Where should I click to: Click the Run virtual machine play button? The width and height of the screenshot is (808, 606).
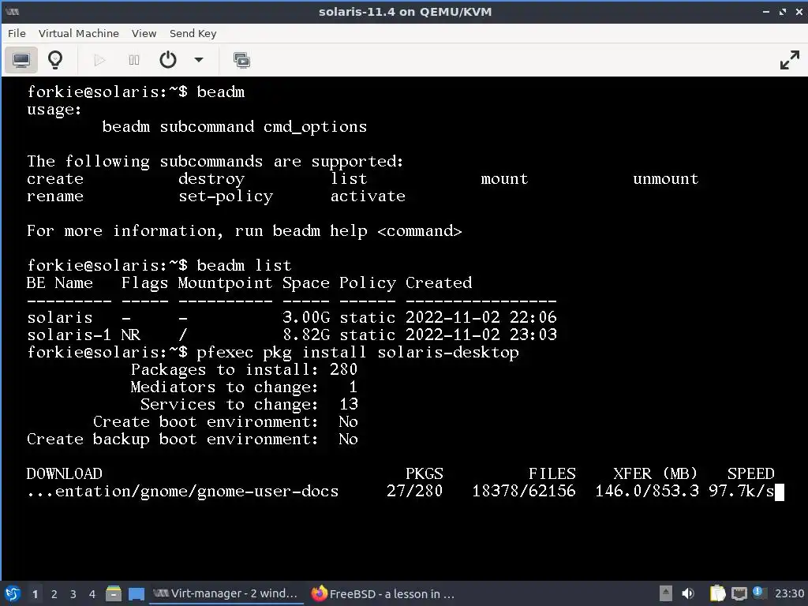pyautogui.click(x=99, y=60)
